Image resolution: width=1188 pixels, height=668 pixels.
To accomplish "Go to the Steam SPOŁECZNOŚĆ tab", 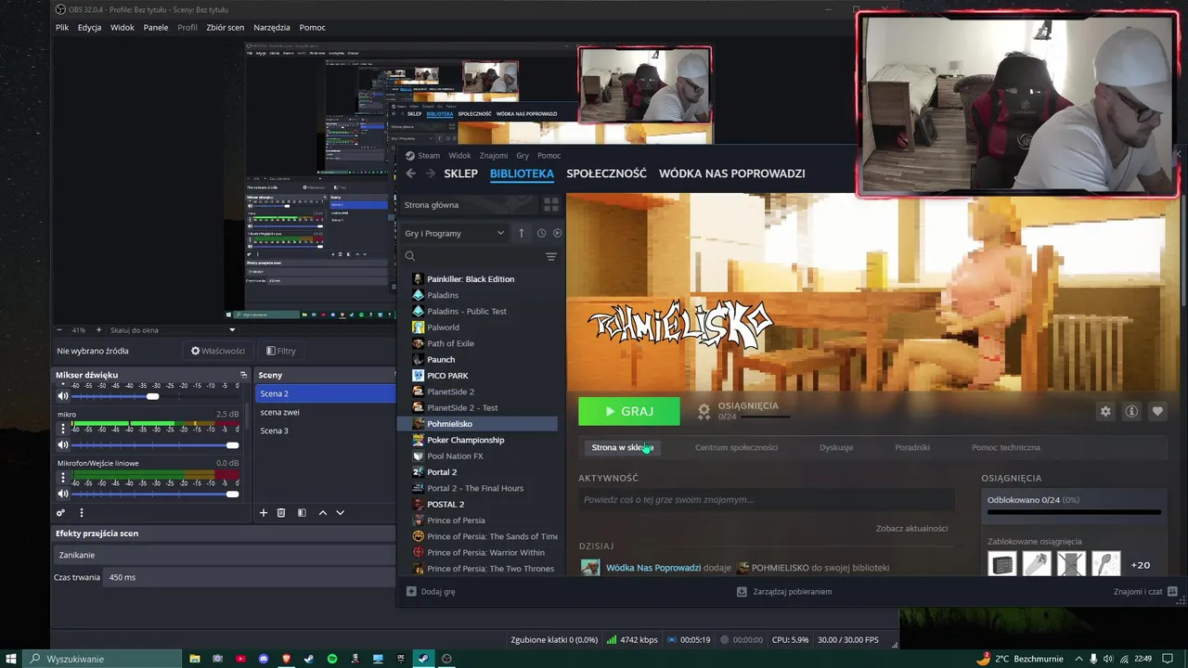I will point(606,173).
